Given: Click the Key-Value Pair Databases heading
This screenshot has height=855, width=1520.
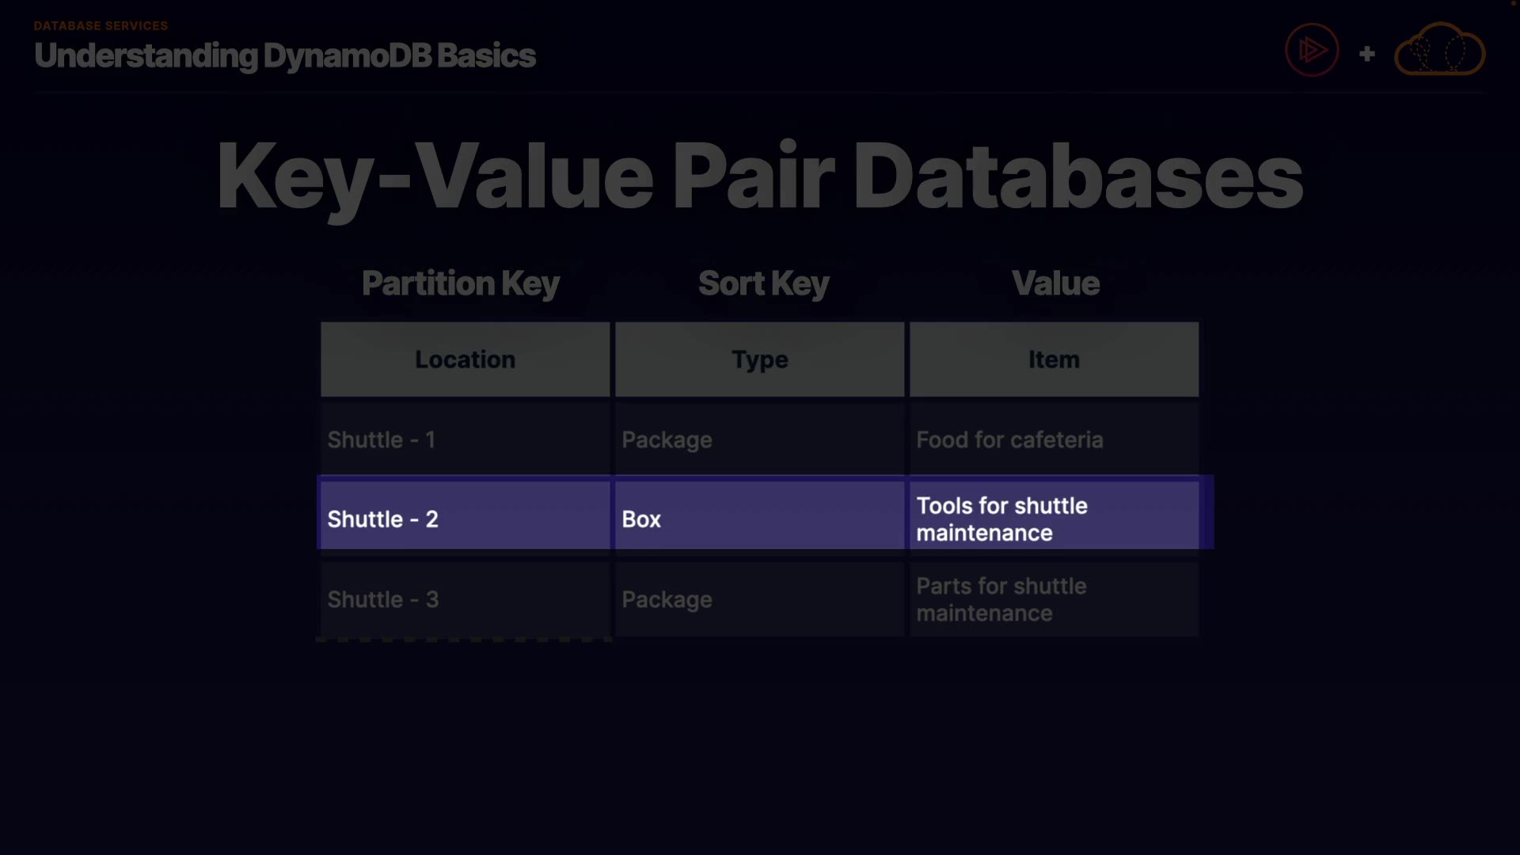Looking at the screenshot, I should (759, 176).
